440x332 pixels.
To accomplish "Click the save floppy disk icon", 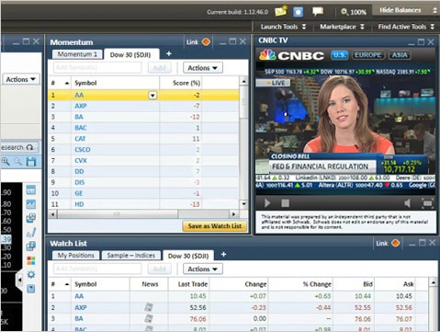I will (31, 162).
